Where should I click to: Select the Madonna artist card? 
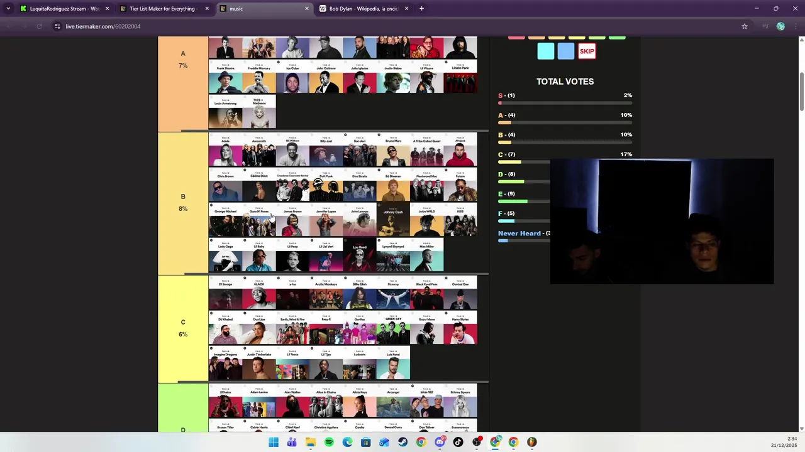pyautogui.click(x=259, y=113)
